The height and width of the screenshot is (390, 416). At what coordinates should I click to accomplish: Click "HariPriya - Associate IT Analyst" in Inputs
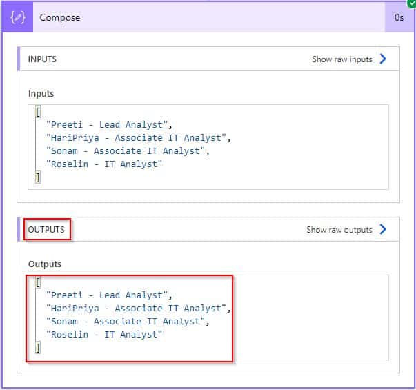tap(138, 138)
